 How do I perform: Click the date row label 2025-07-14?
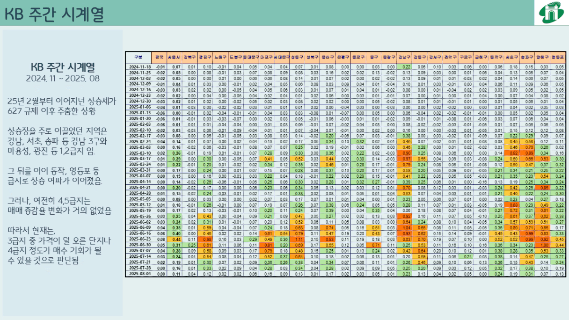pos(139,256)
